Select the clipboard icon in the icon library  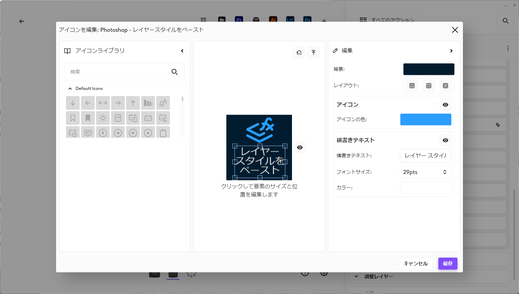163,132
